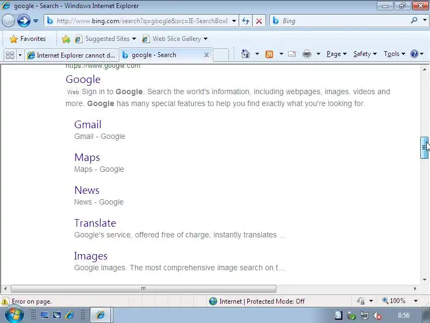Click the search magnifier icon
The height and width of the screenshot is (323, 430).
(414, 20)
